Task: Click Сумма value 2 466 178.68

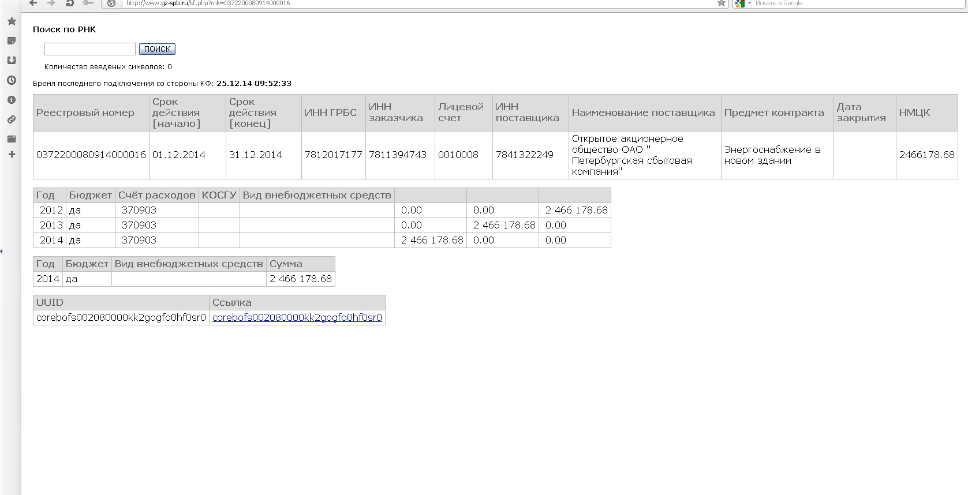Action: (301, 279)
